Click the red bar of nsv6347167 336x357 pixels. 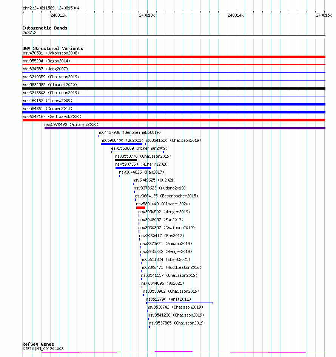point(174,120)
